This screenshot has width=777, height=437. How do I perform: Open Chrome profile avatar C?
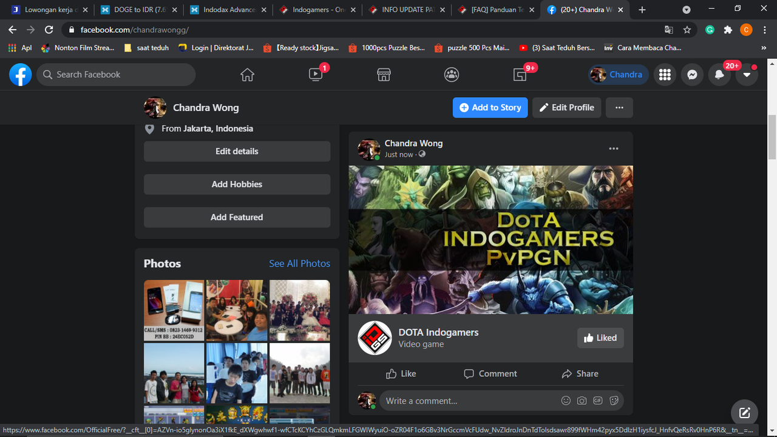point(746,30)
